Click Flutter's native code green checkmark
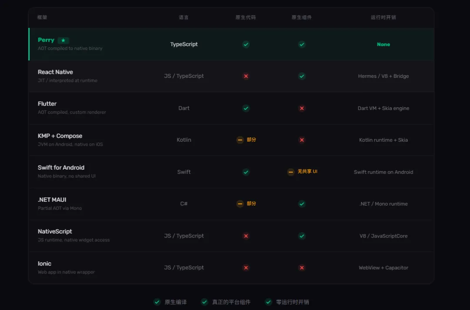This screenshot has height=310, width=470. click(x=246, y=108)
